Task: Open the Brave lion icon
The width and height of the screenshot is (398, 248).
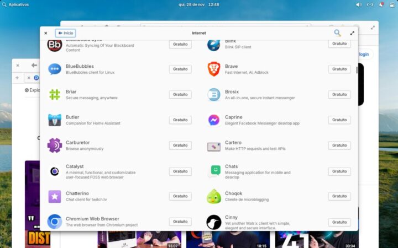Action: click(x=214, y=69)
